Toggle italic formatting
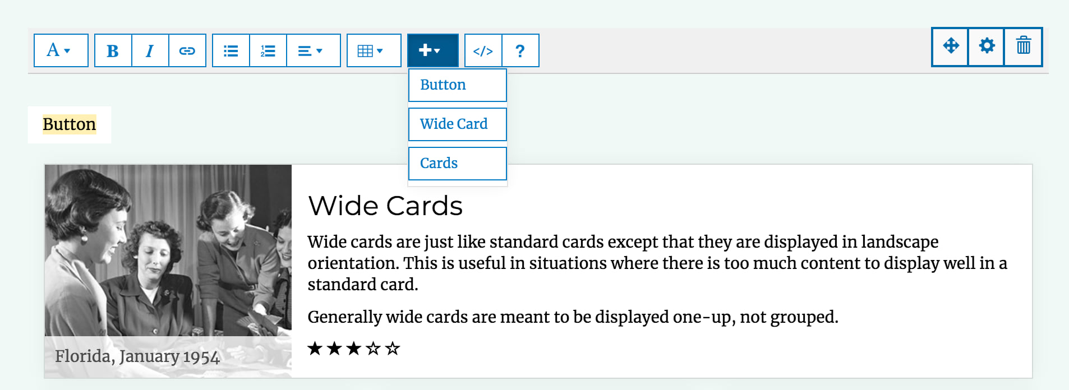The image size is (1069, 390). (x=150, y=51)
